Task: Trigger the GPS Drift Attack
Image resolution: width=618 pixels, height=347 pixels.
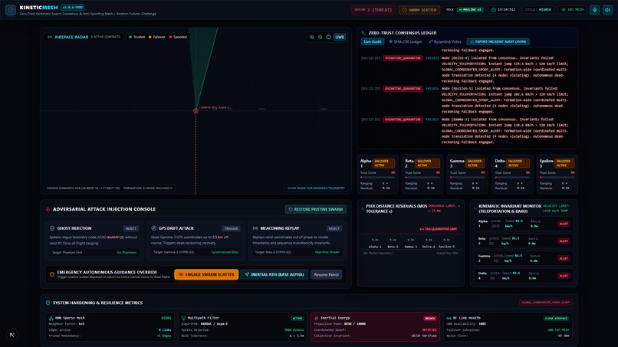Action: coord(231,228)
